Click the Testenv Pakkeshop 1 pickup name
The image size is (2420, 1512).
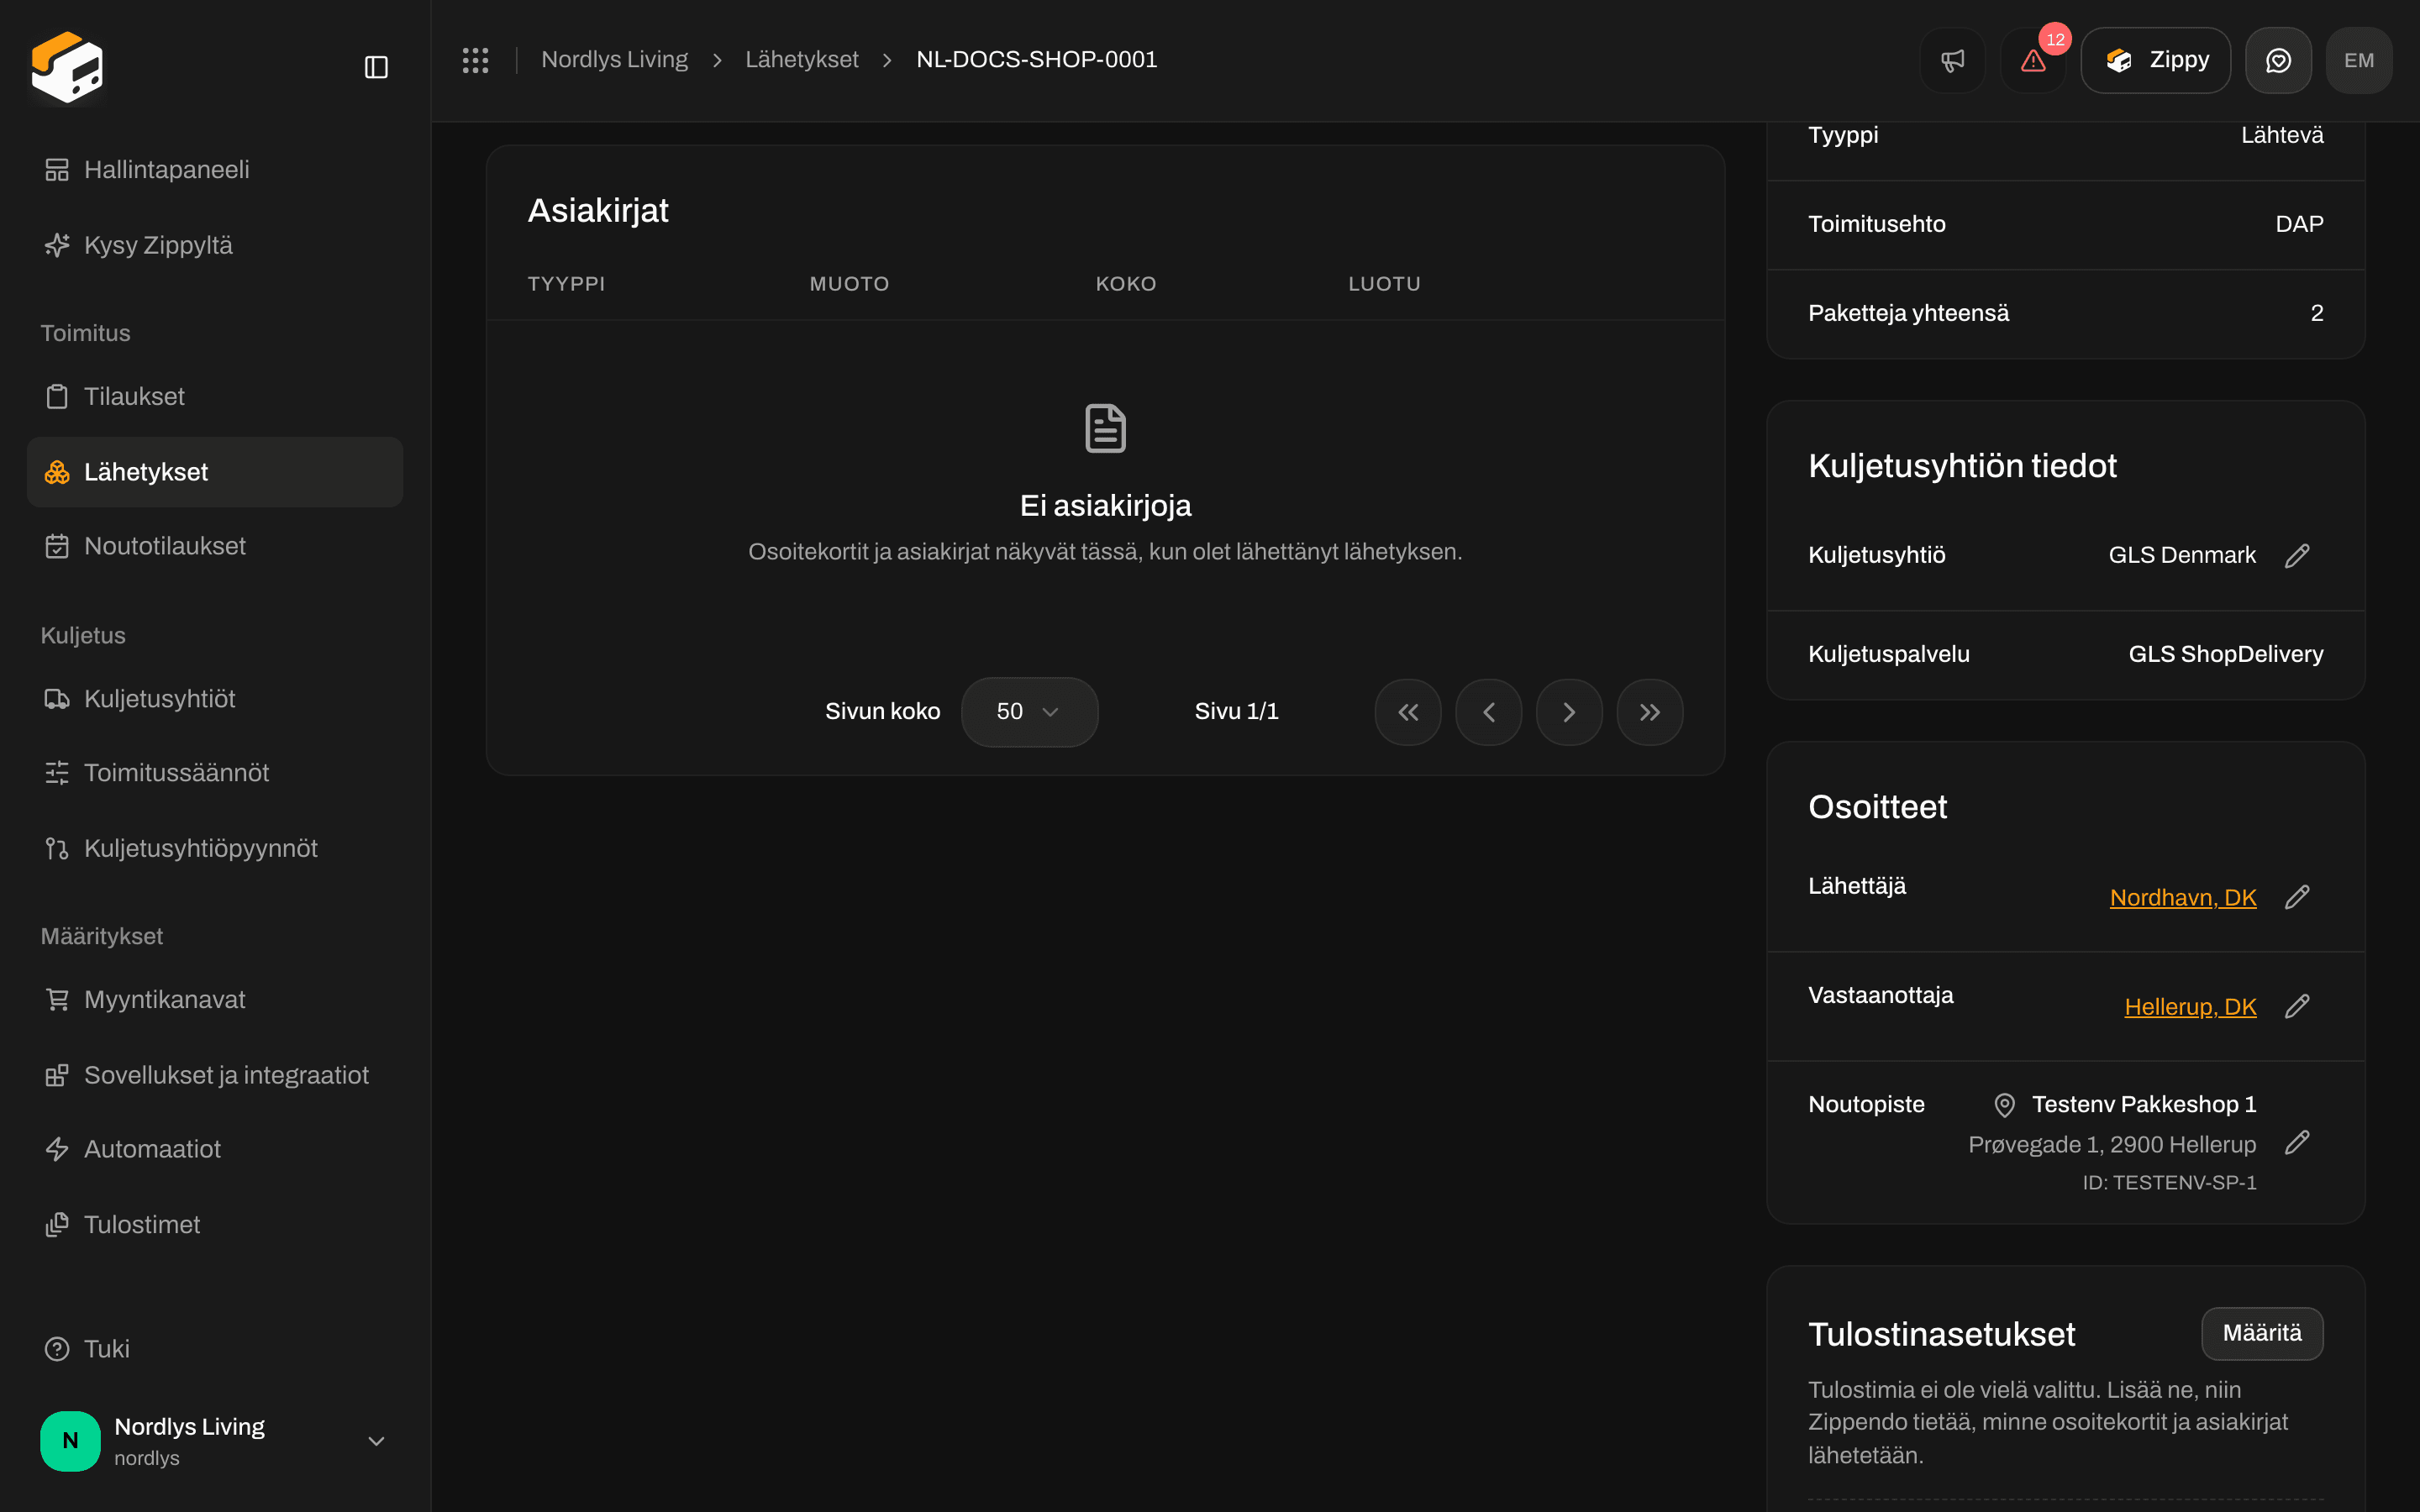(2144, 1104)
